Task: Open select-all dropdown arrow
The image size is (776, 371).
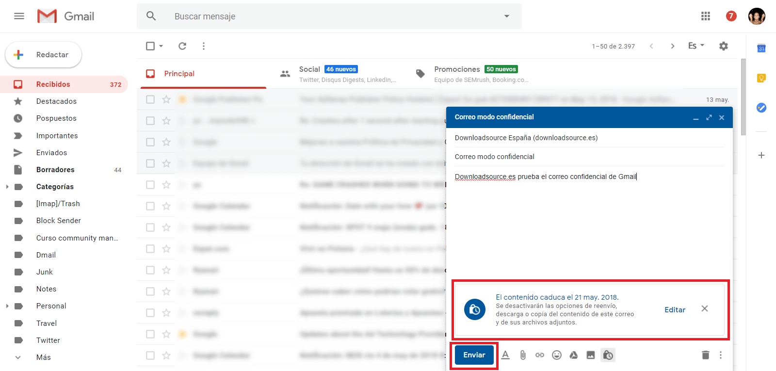Action: [161, 46]
